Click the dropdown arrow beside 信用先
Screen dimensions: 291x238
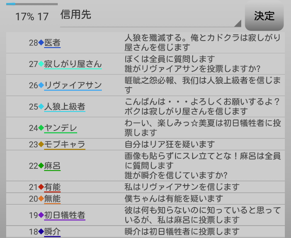pyautogui.click(x=237, y=23)
